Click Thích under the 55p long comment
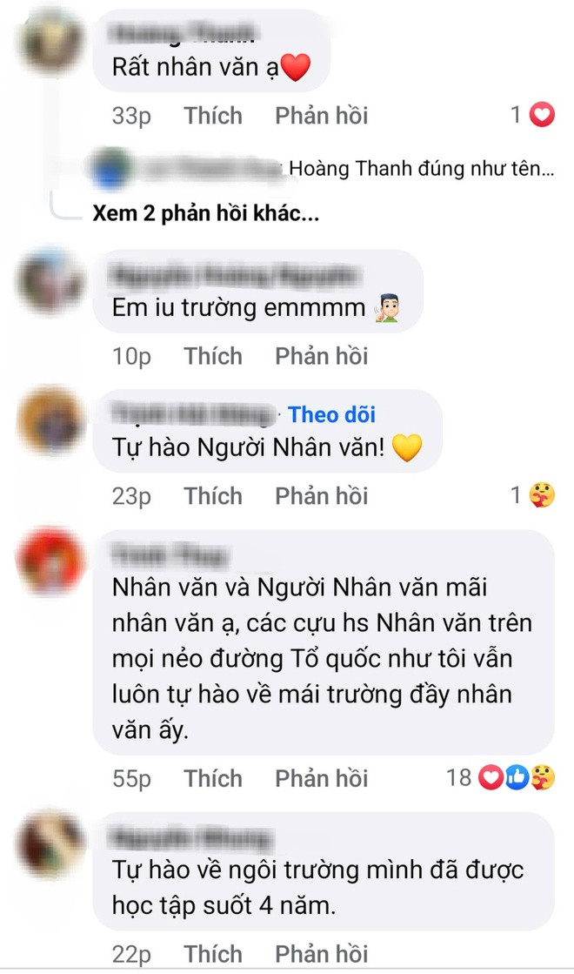 coord(213,778)
